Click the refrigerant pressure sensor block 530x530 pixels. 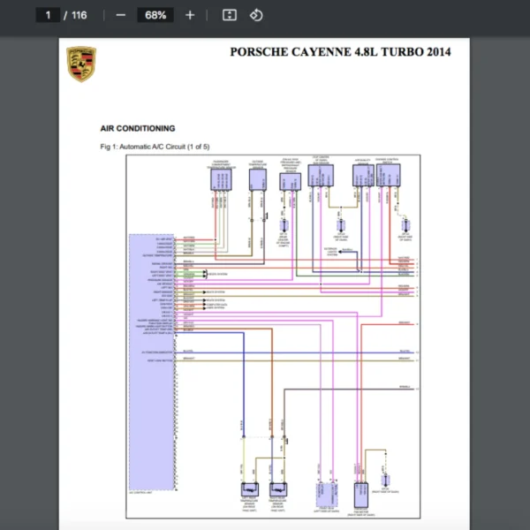coord(290,181)
